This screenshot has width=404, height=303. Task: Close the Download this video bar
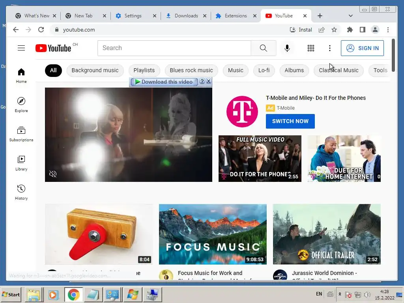click(208, 81)
